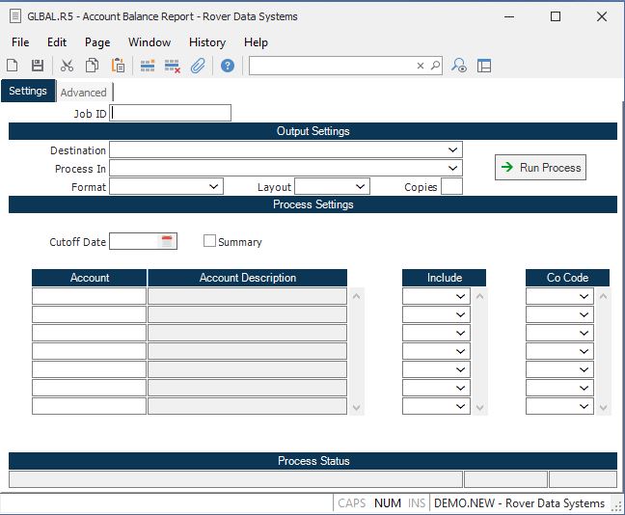Click the Delete row icon with red X

[173, 66]
